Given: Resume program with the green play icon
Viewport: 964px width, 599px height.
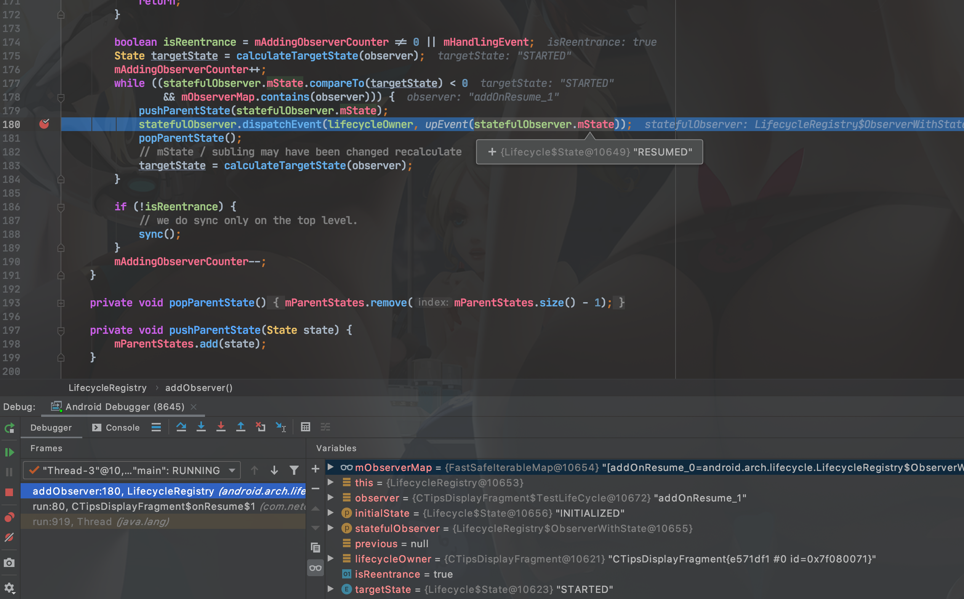Looking at the screenshot, I should click(9, 452).
